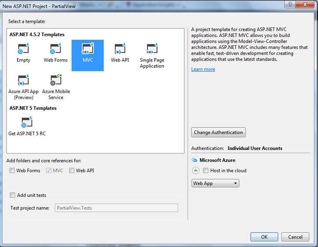
Task: Enable the Add unit tests checkbox
Action: [x=13, y=195]
